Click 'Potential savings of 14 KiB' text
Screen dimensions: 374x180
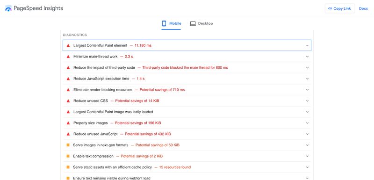pos(137,101)
